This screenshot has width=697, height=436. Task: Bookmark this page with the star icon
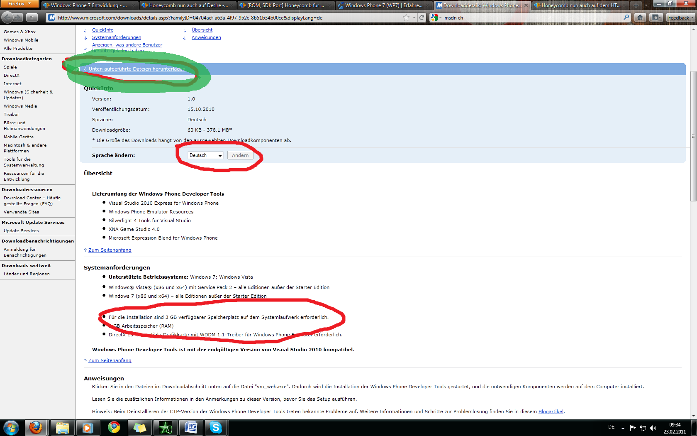pyautogui.click(x=406, y=17)
